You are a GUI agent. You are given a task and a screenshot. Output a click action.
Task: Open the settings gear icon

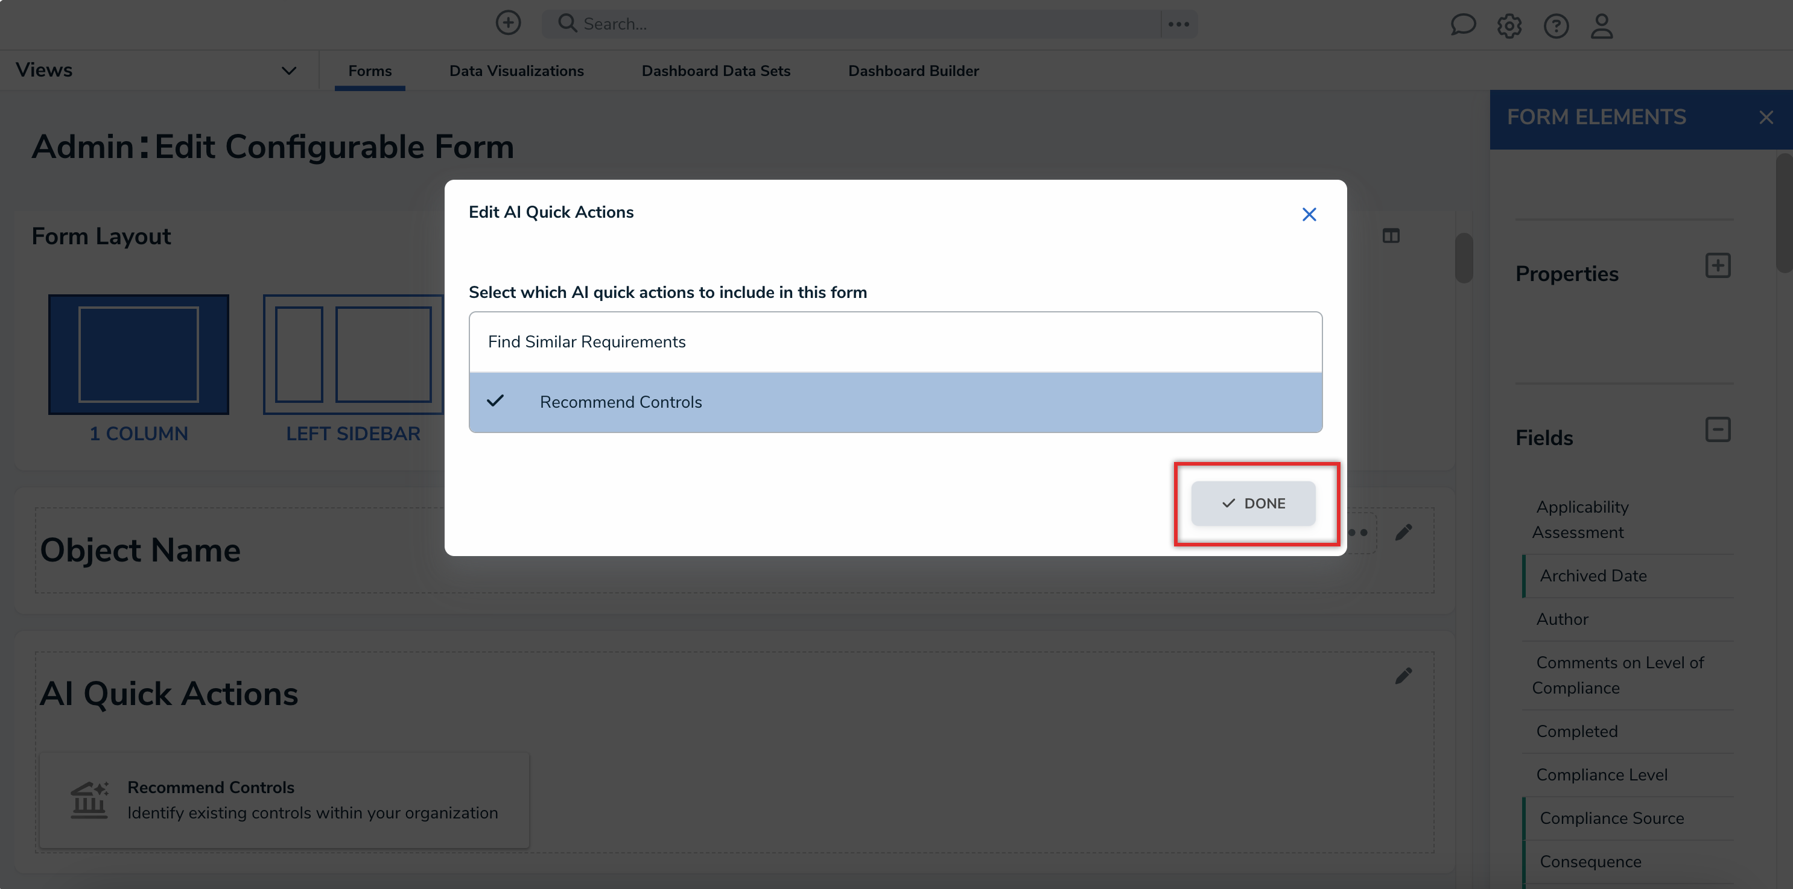(1509, 26)
